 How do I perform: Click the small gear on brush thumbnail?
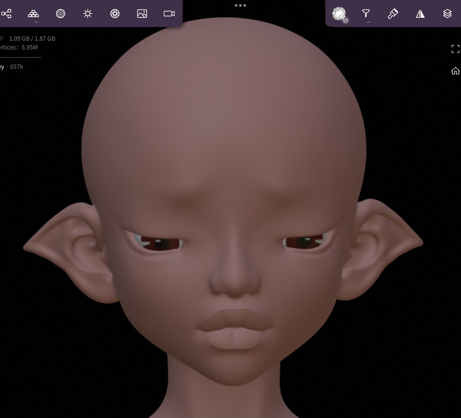(346, 21)
